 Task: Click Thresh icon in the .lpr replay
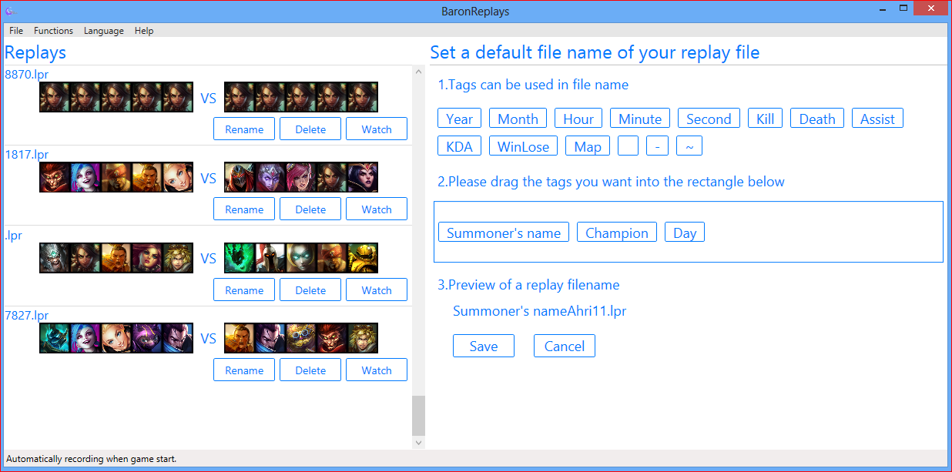(240, 259)
